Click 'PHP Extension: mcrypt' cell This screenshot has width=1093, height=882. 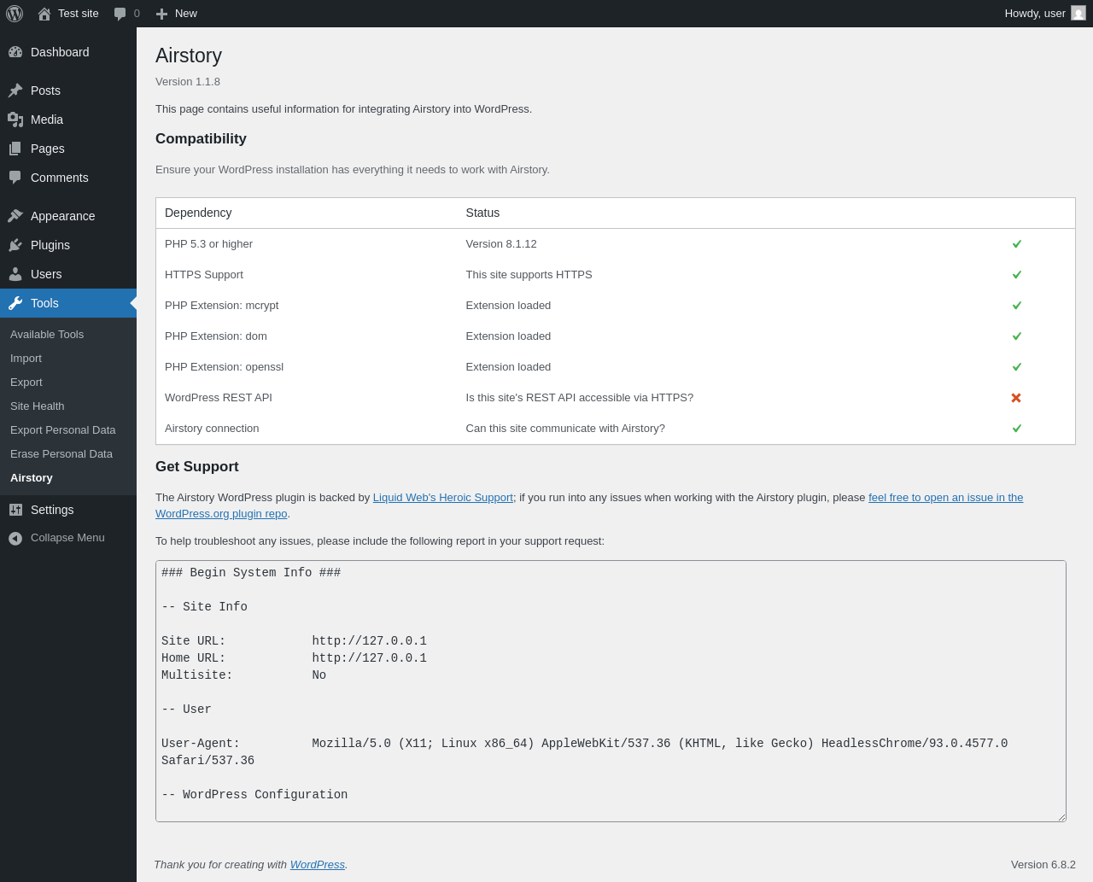click(221, 306)
